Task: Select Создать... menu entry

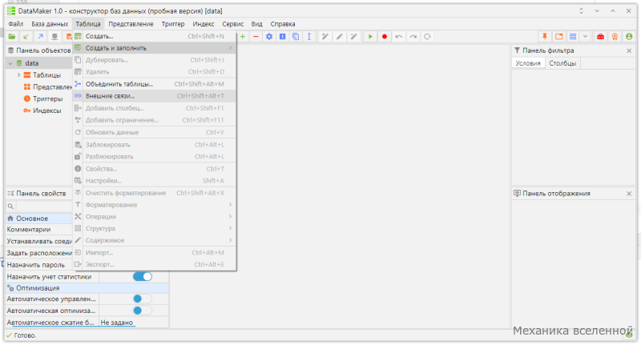Action: pyautogui.click(x=155, y=36)
